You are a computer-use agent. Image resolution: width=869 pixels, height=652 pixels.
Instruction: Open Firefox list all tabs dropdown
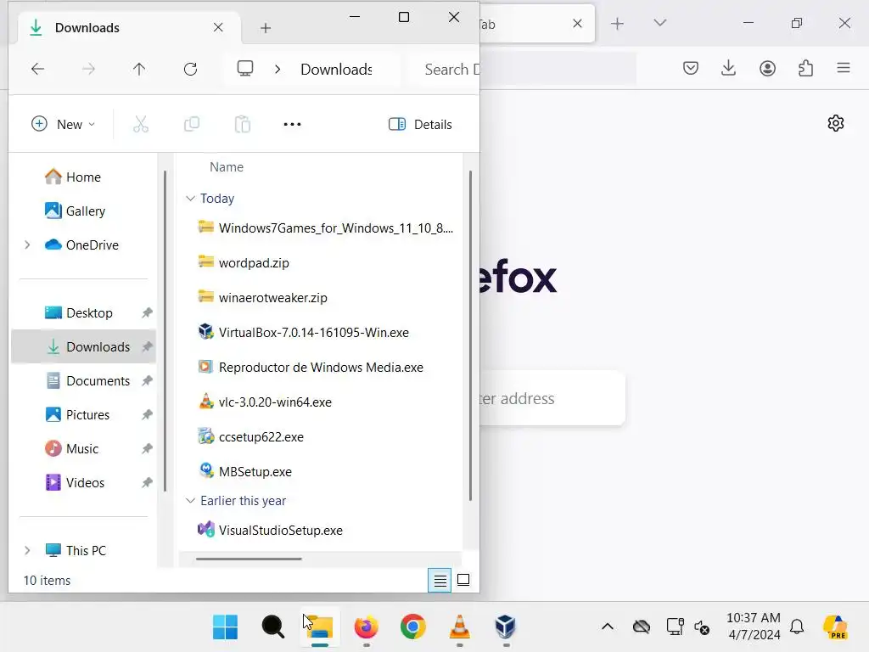pyautogui.click(x=659, y=23)
